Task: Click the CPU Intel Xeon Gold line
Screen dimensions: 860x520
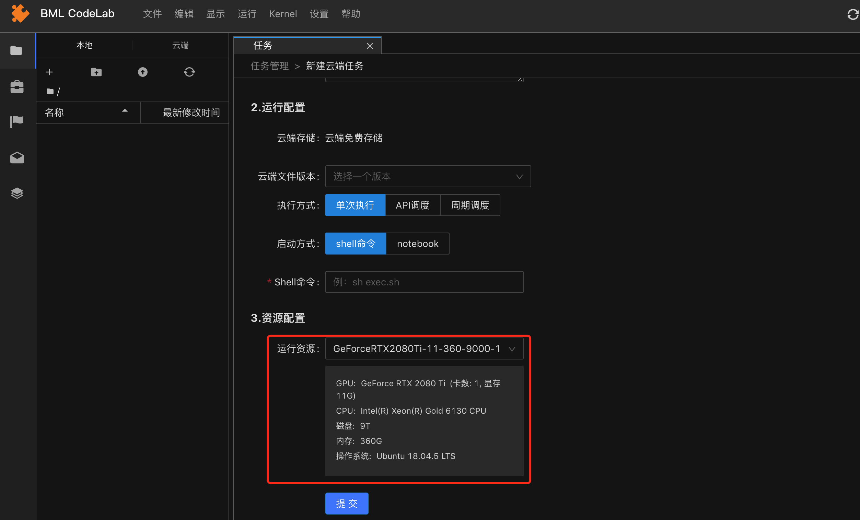Action: click(411, 411)
